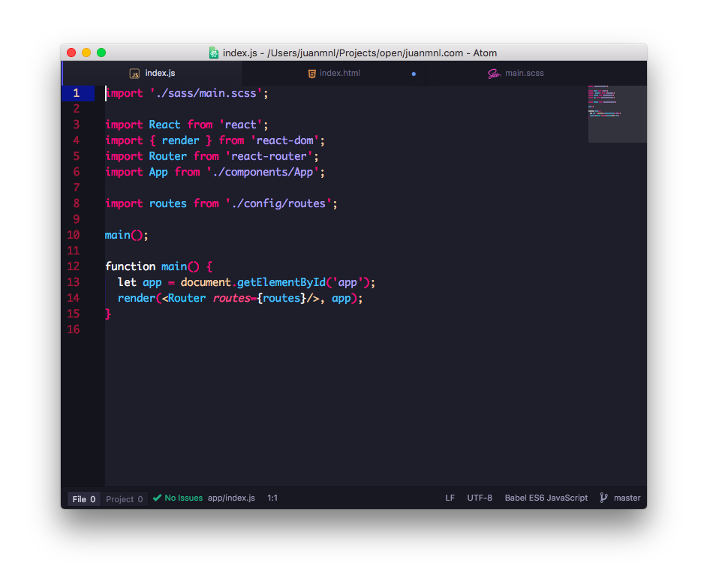Screen dimensions: 713x584
Task: Click '<Router' JSX tag on line 14
Action: 184,298
